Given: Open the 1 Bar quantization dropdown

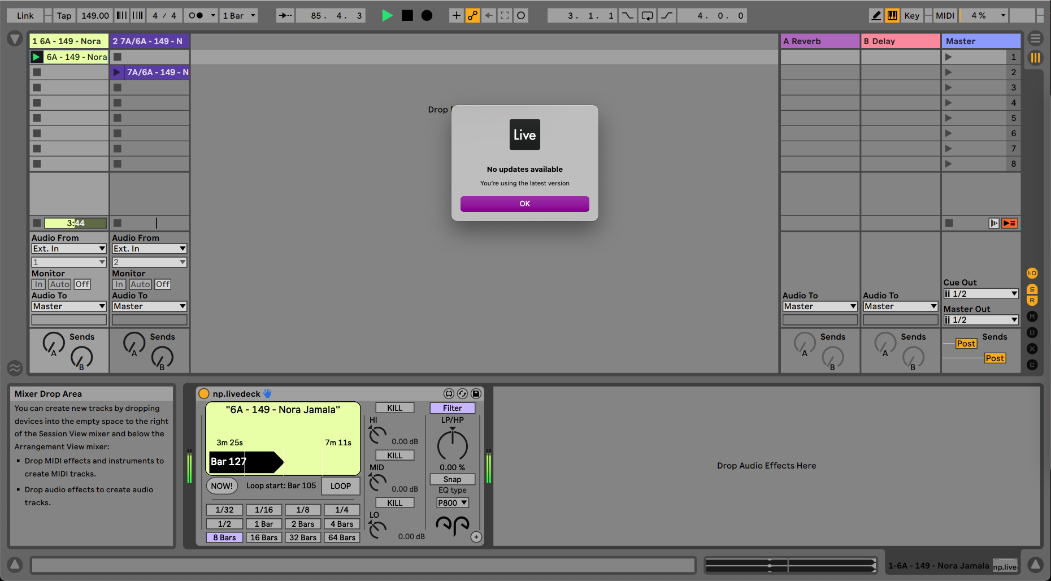Looking at the screenshot, I should click(x=238, y=15).
